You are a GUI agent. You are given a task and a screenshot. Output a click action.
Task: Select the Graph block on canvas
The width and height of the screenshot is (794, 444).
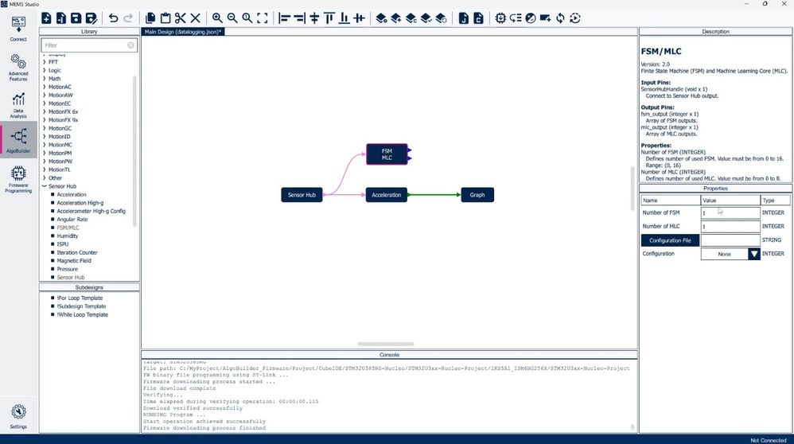(x=477, y=195)
